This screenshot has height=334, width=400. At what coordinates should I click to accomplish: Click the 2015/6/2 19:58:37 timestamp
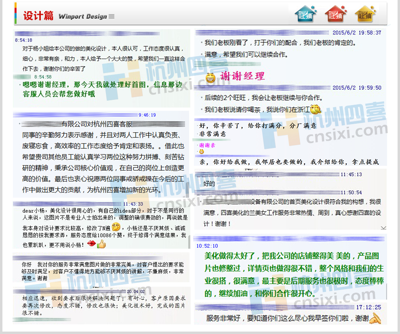(x=357, y=32)
